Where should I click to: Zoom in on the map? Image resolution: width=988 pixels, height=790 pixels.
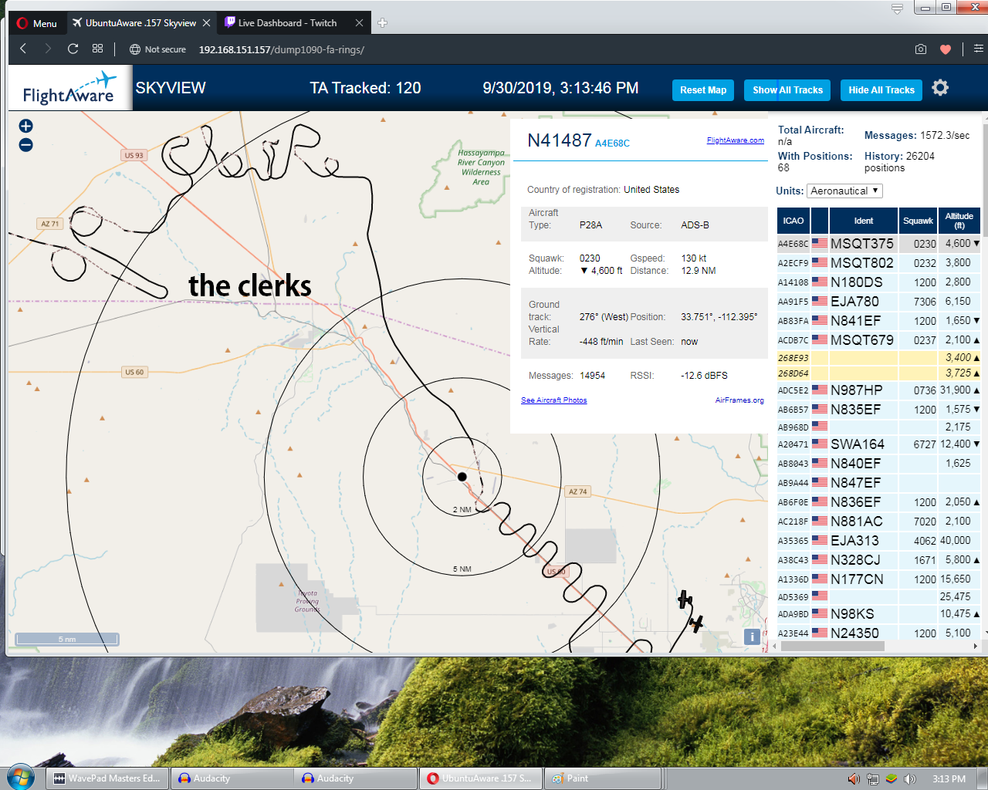(x=25, y=126)
